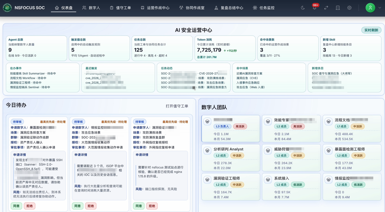Open the 协同作战室 tab

(x=192, y=8)
